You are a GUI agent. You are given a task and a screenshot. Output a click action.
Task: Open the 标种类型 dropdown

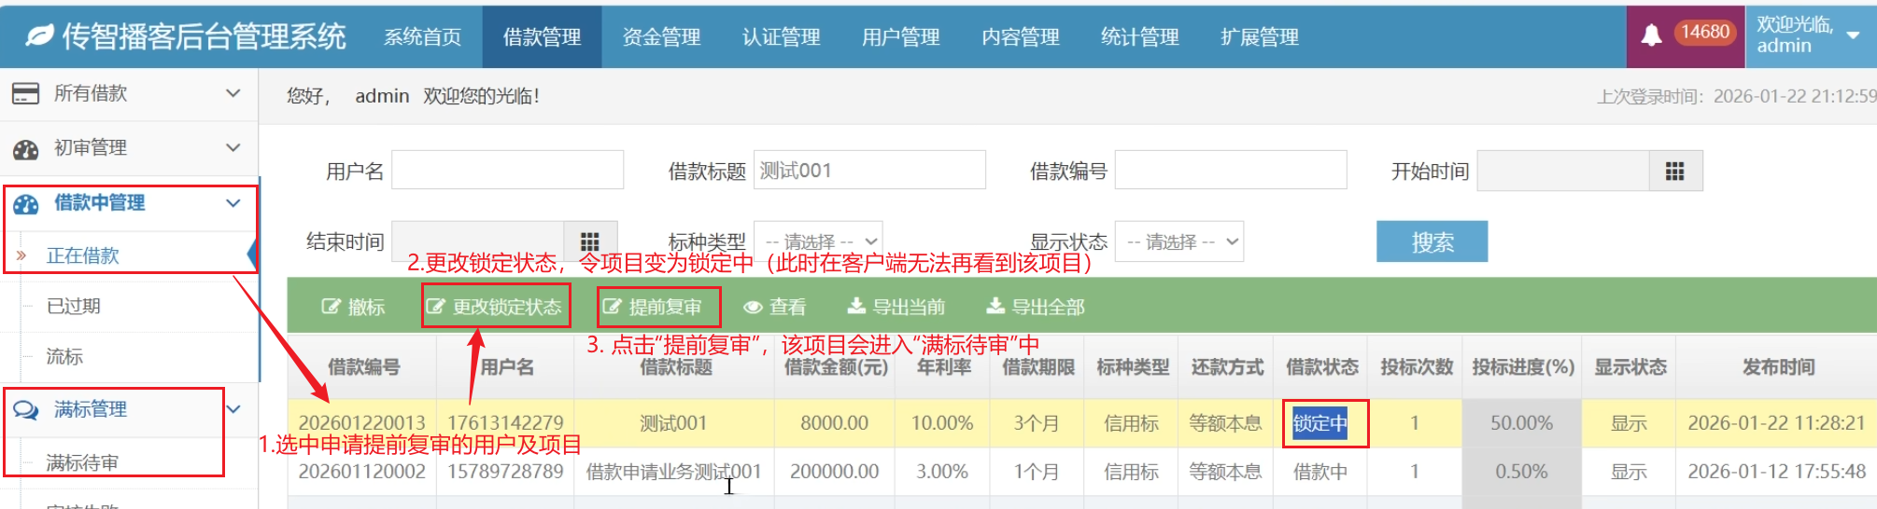[x=819, y=241]
